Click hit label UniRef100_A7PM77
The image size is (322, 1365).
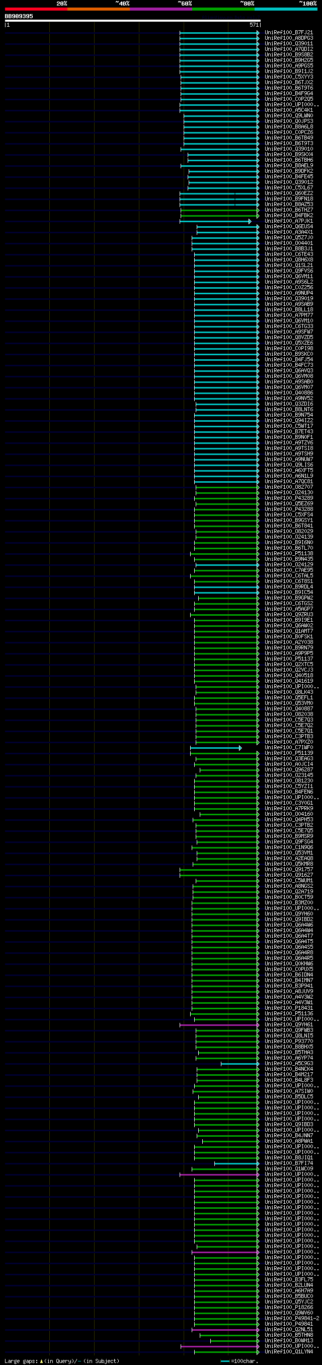(x=289, y=315)
